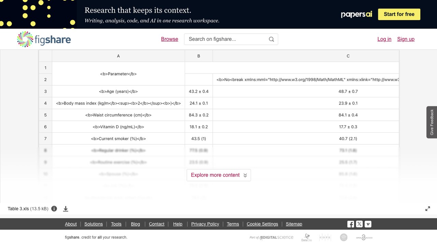Select column B header in the table

[x=199, y=56]
